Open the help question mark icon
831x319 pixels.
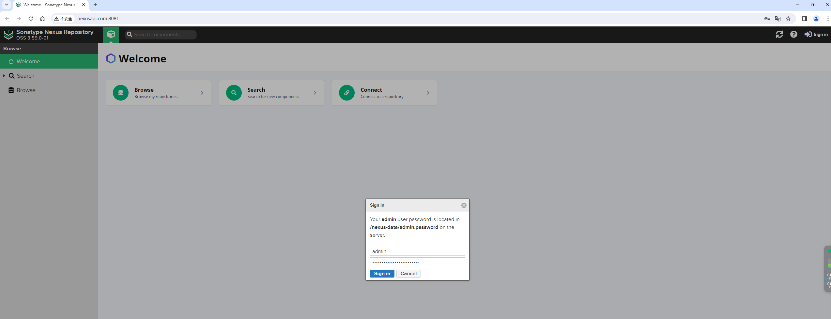pyautogui.click(x=793, y=34)
